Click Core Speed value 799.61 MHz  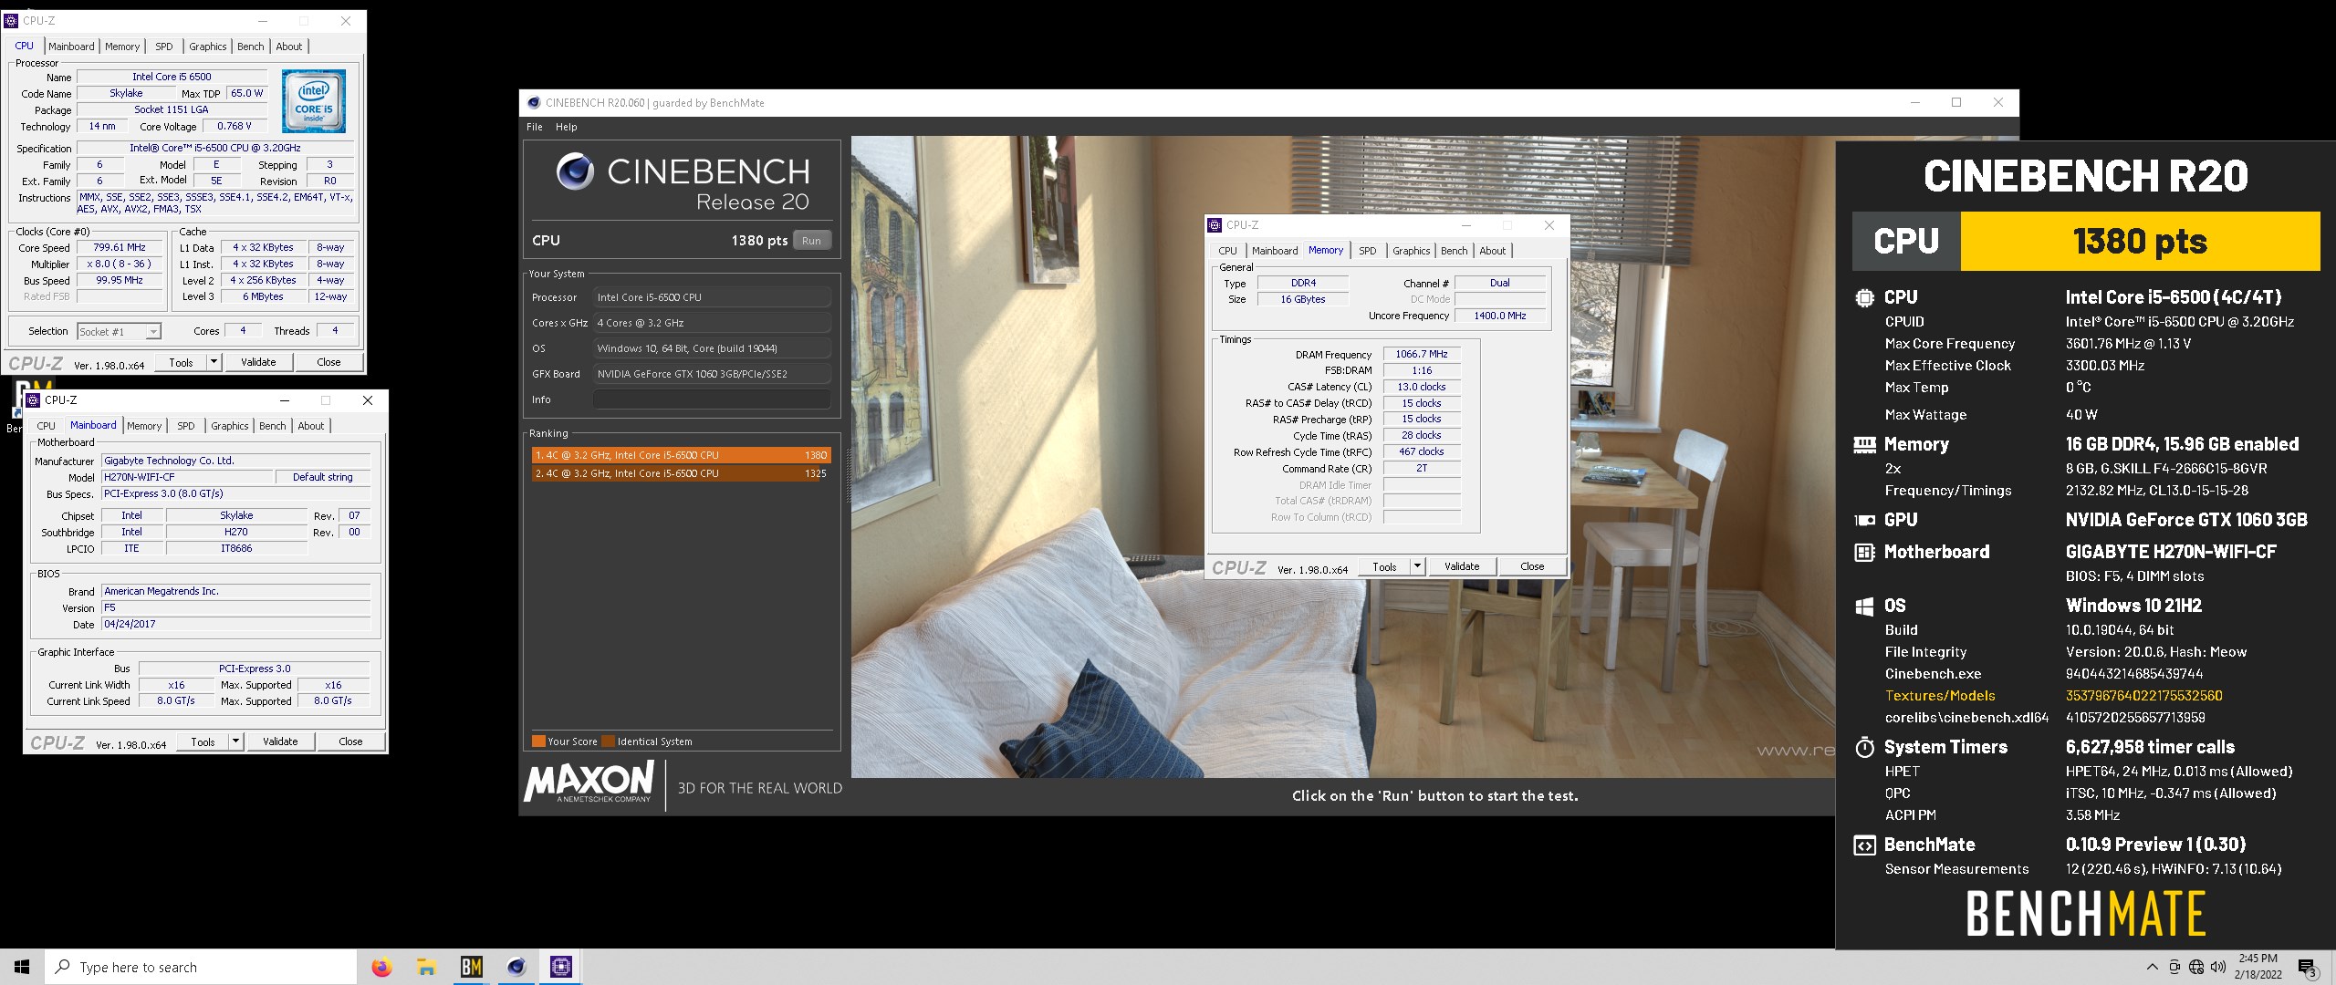(120, 247)
